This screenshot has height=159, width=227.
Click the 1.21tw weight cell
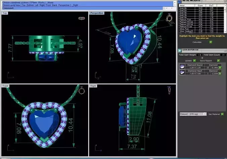[x=215, y=73]
